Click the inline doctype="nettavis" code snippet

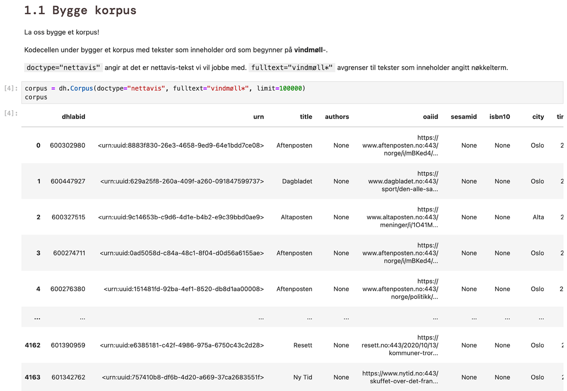point(63,68)
